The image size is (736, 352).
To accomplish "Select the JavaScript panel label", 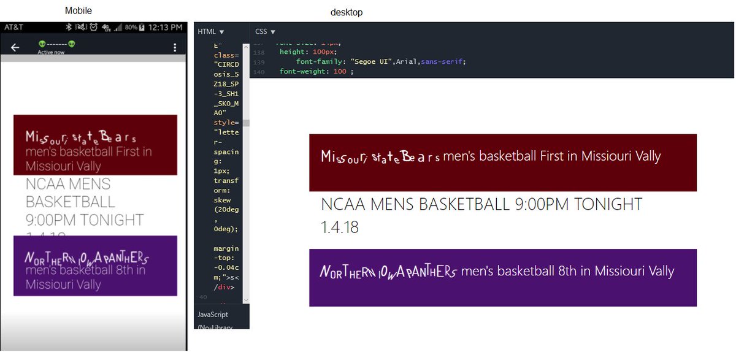I will pos(213,315).
